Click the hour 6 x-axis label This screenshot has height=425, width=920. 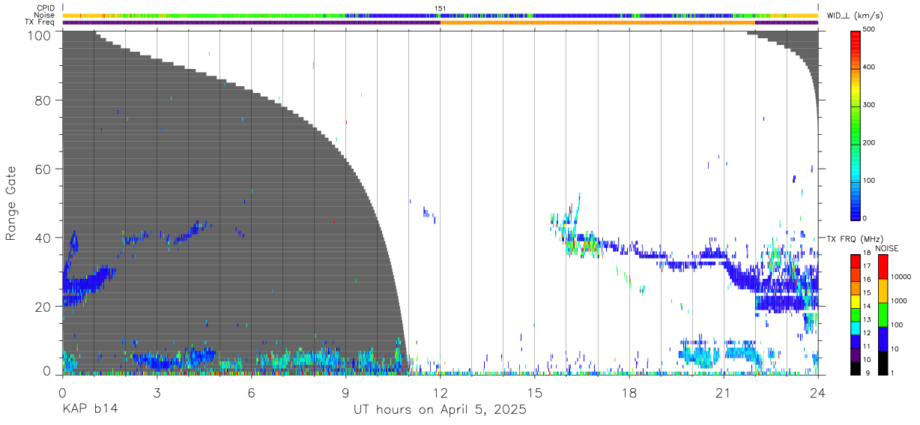(251, 392)
